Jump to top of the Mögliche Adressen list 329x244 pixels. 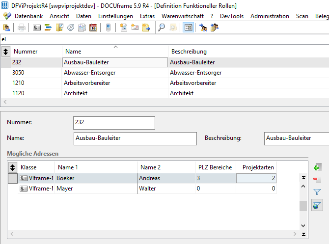tap(303, 178)
